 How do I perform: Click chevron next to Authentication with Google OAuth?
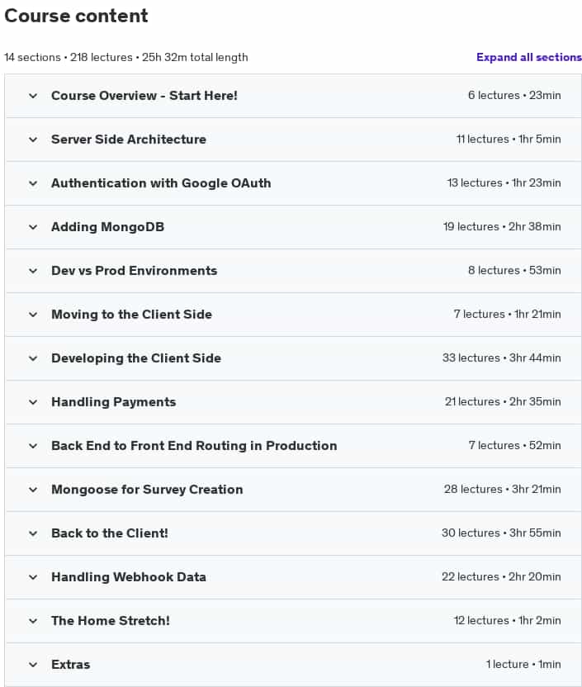tap(33, 183)
